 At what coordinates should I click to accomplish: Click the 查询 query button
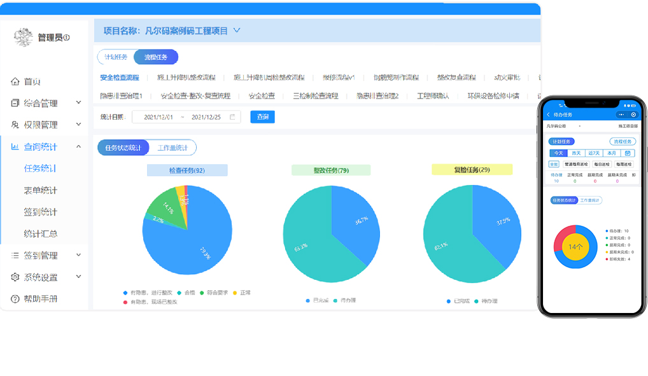click(262, 116)
